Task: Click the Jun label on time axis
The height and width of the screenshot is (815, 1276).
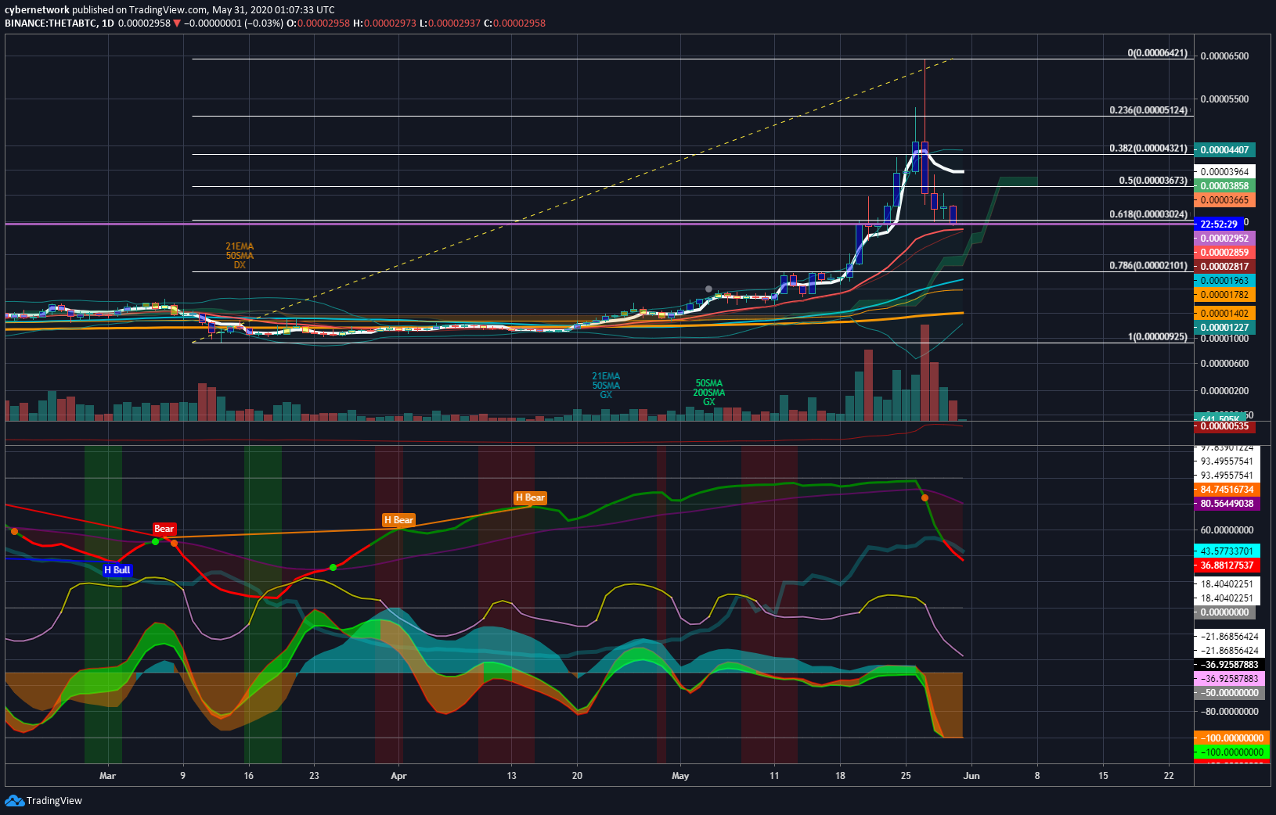Action: (x=971, y=776)
